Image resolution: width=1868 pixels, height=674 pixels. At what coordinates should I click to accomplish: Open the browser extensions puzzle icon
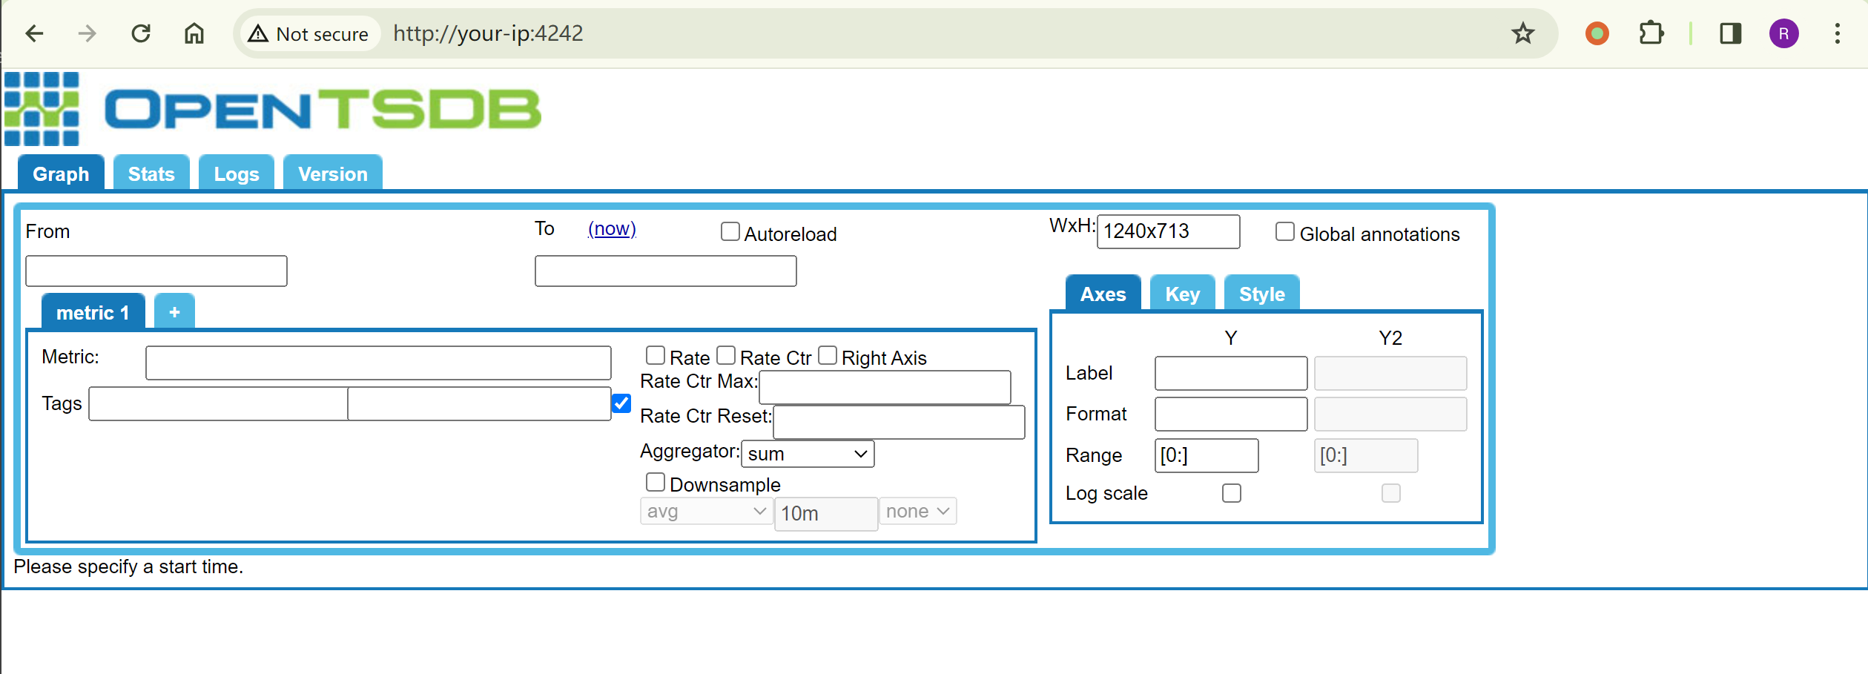[1651, 33]
